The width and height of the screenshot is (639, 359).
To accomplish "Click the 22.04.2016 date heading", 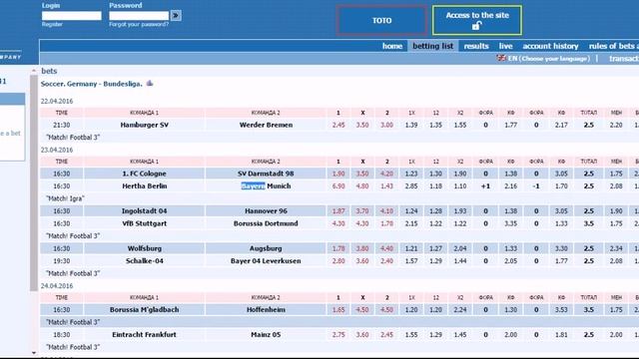I will (57, 101).
